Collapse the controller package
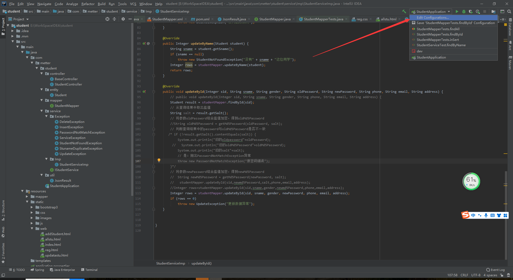This screenshot has height=280, width=513. (x=42, y=73)
